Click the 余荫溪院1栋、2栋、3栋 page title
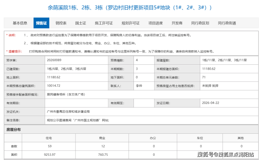The image size is (260, 160). [130, 8]
